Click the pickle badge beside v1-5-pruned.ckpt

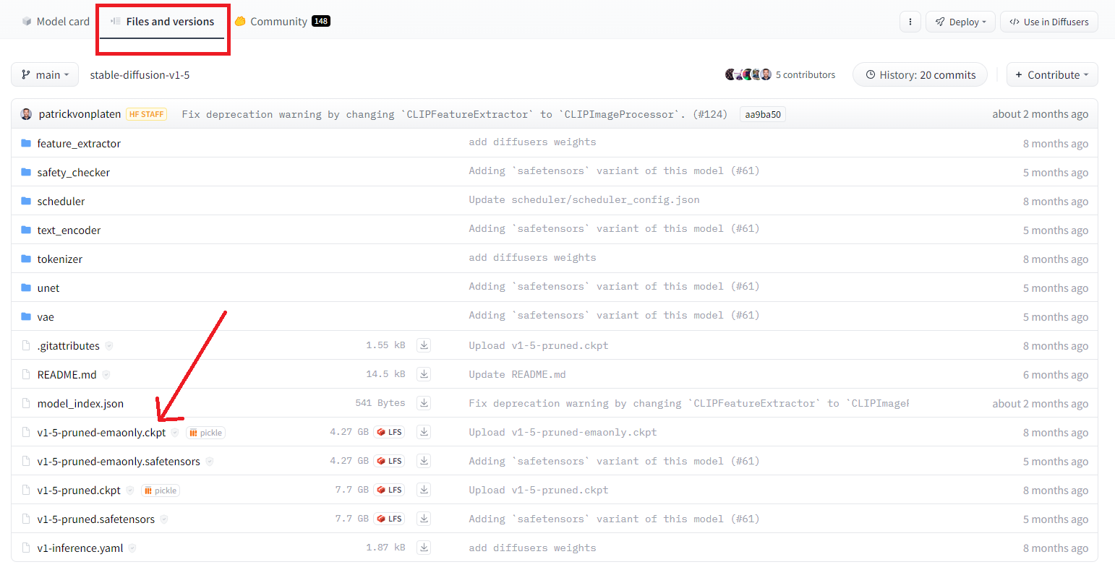(161, 490)
